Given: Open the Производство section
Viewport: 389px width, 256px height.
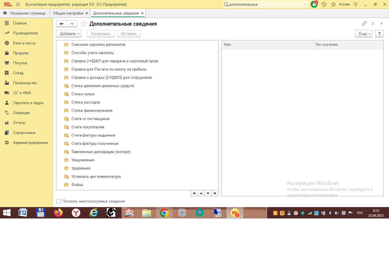Looking at the screenshot, I should click(25, 83).
